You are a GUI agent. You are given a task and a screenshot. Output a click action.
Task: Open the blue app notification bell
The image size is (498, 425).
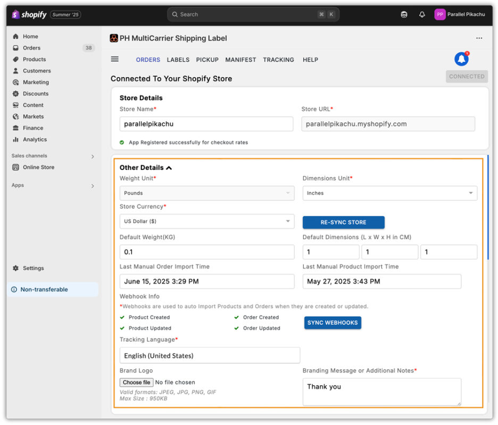[461, 59]
